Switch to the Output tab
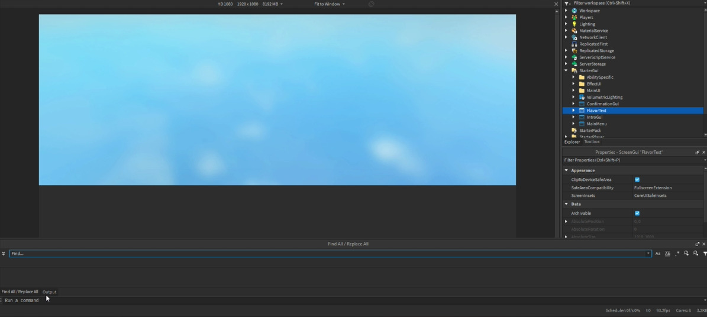Viewport: 707px width, 317px height. click(50, 292)
